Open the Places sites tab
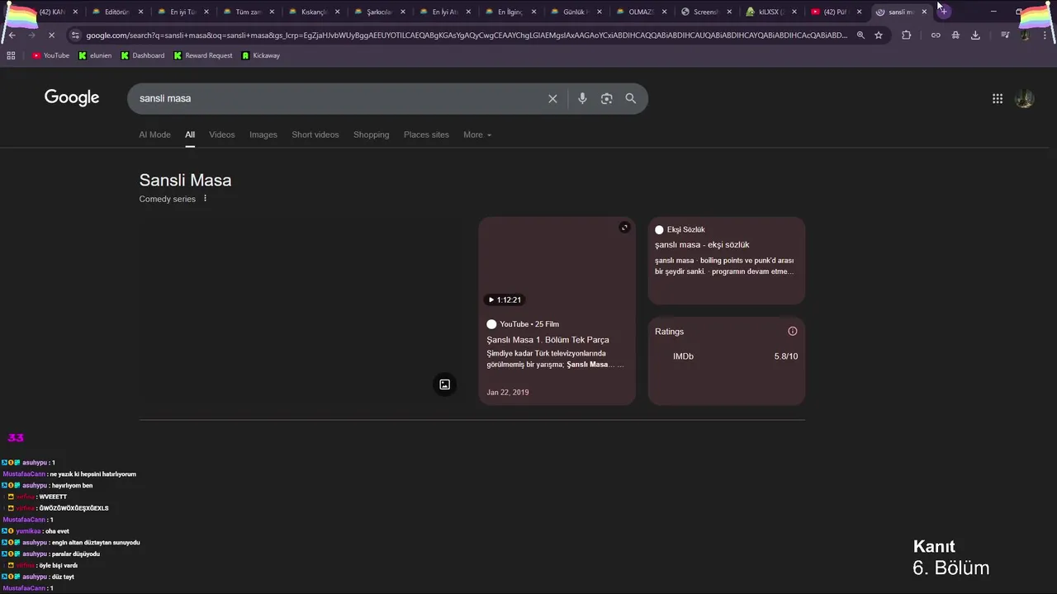This screenshot has width=1057, height=594. click(426, 134)
